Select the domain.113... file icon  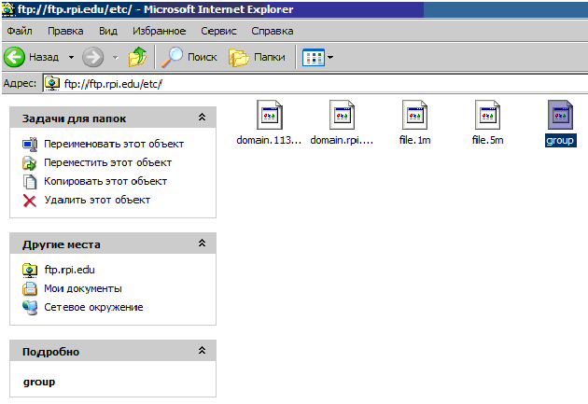point(269,115)
